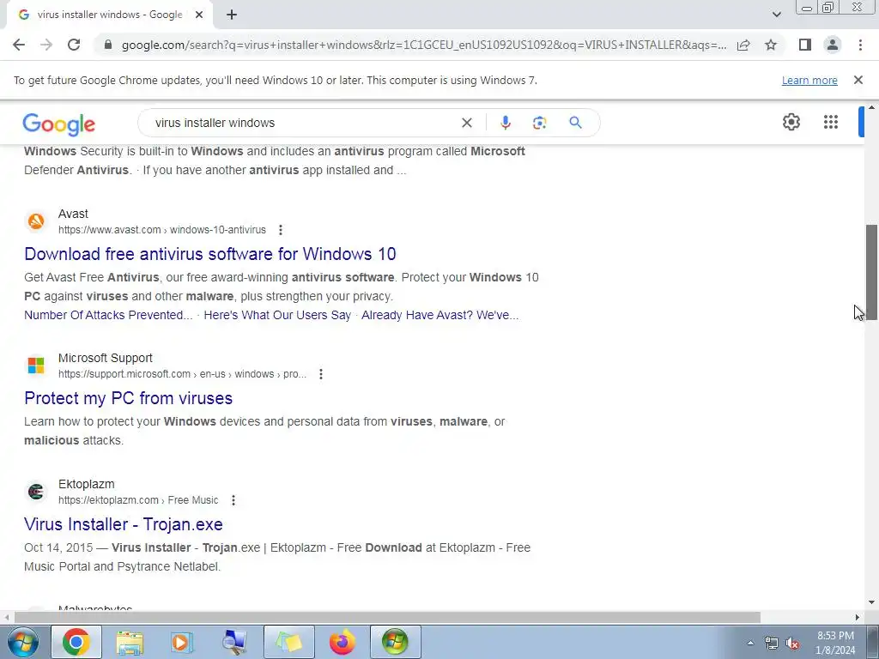Open Chrome side panel
The image size is (879, 659).
805,45
